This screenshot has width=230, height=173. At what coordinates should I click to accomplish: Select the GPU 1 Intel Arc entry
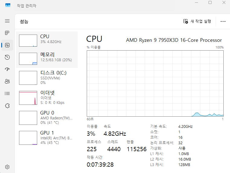47,138
